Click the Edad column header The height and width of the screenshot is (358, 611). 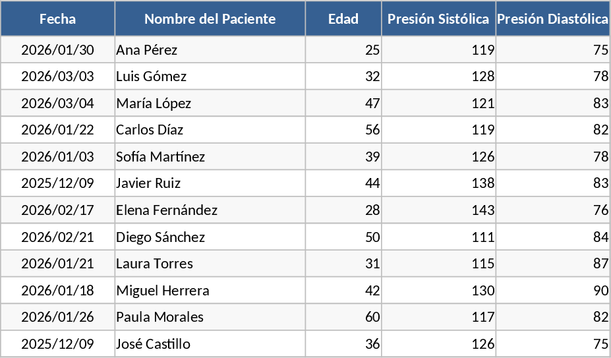point(343,19)
